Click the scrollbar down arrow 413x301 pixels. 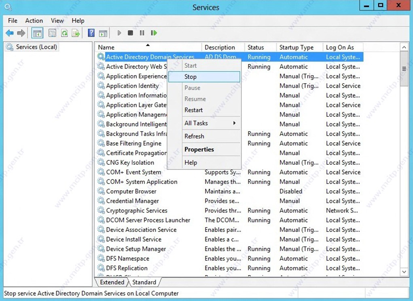pyautogui.click(x=404, y=272)
